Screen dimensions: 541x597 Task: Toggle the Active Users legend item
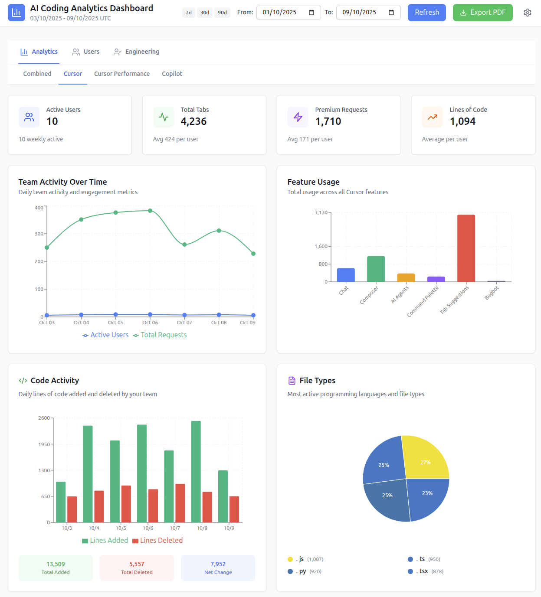tap(105, 335)
